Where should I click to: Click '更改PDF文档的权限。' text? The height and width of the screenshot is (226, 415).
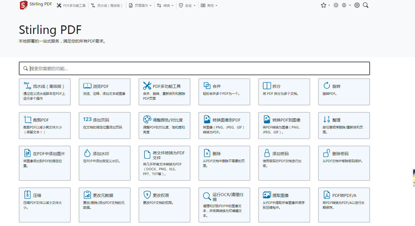158,203
